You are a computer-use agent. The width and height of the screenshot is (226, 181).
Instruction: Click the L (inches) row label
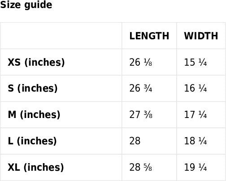coord(32,141)
